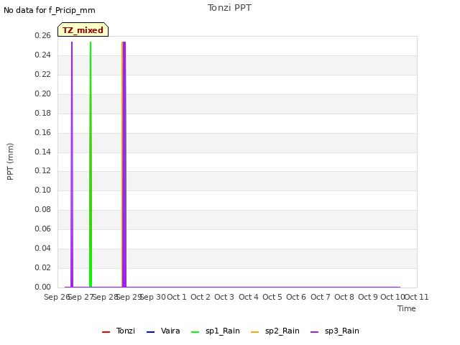Click the Tonzi PPT chart title

coord(229,8)
